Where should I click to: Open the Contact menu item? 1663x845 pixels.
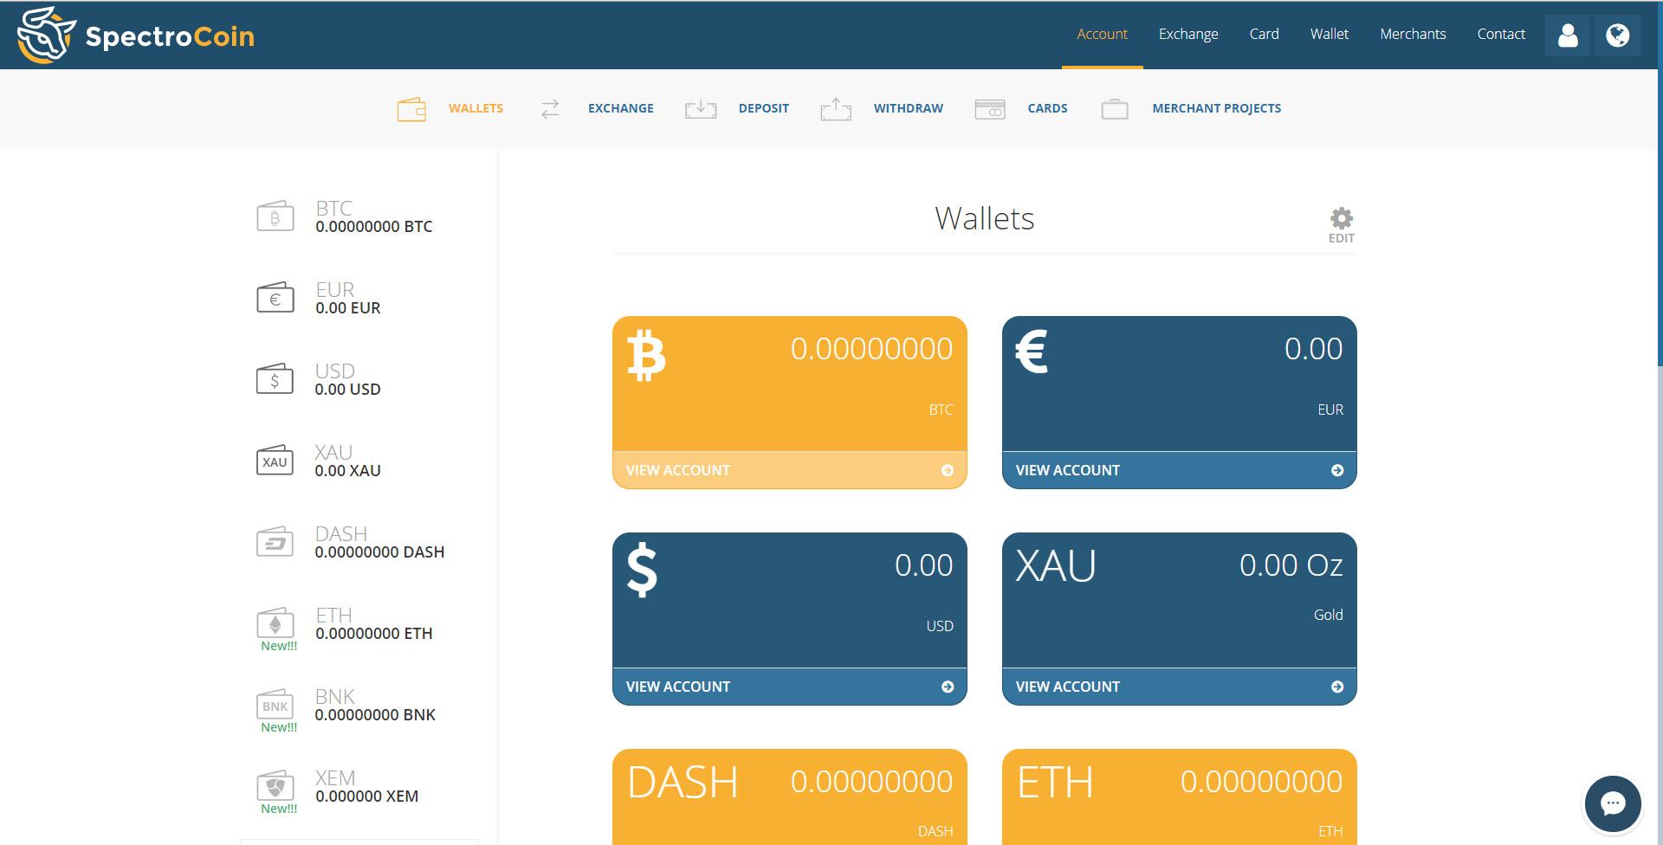click(1501, 35)
